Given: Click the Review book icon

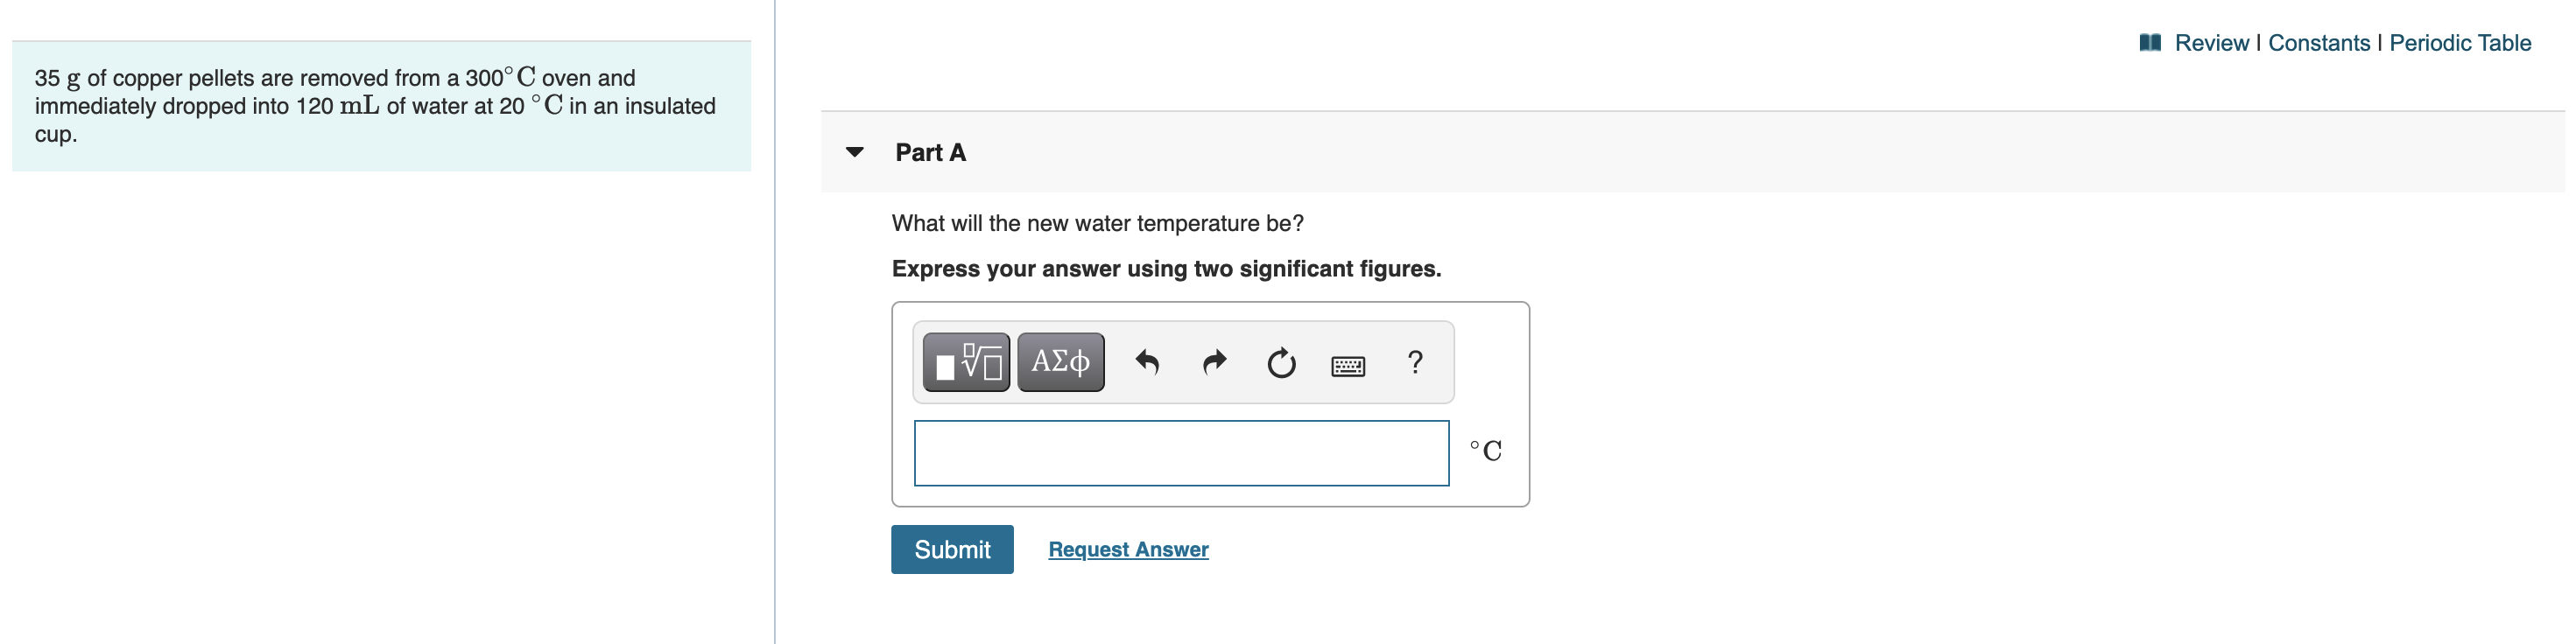Looking at the screenshot, I should [x=2150, y=43].
